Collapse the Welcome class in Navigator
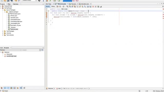Viewport: 164px width, 92px height. pos(1,52)
